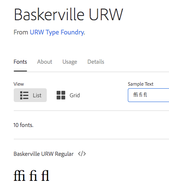Click the ffi fi fl font sample preview
The image size is (169, 189).
[x=31, y=176]
